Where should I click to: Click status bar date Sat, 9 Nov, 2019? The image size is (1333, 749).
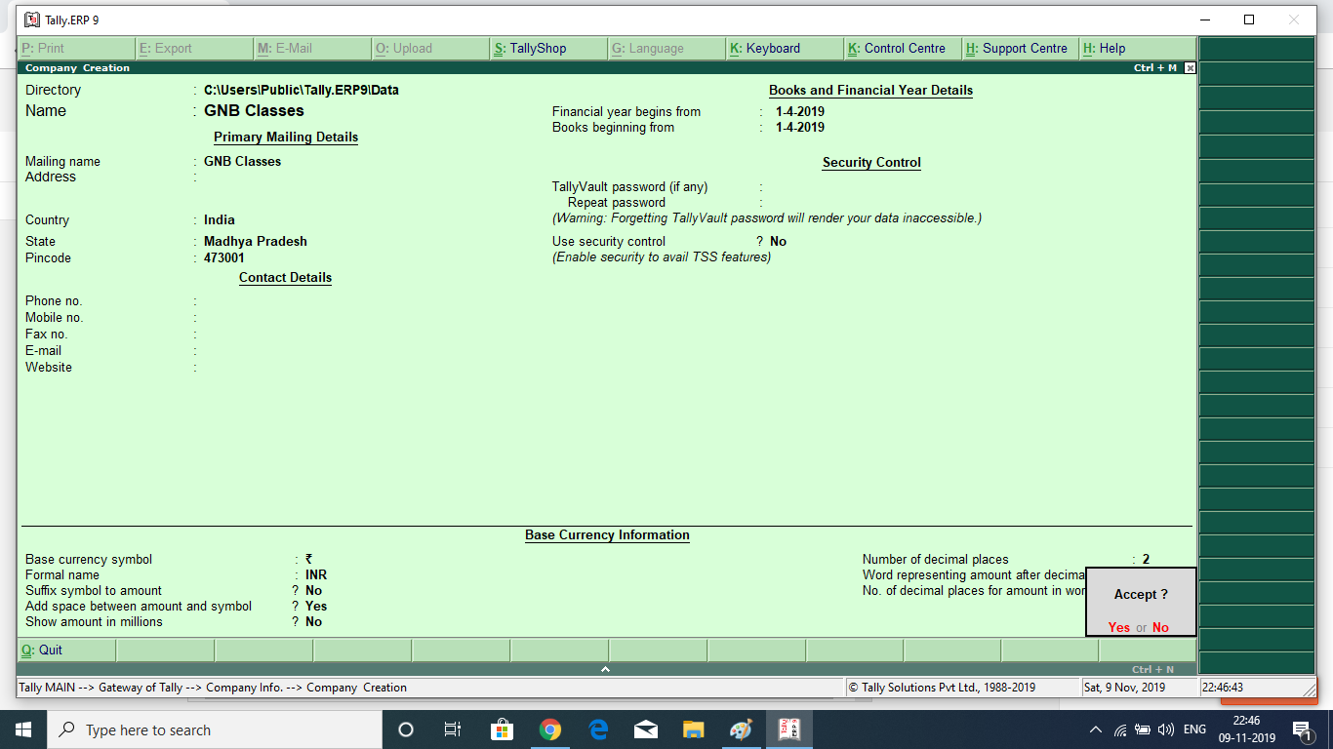click(1124, 687)
